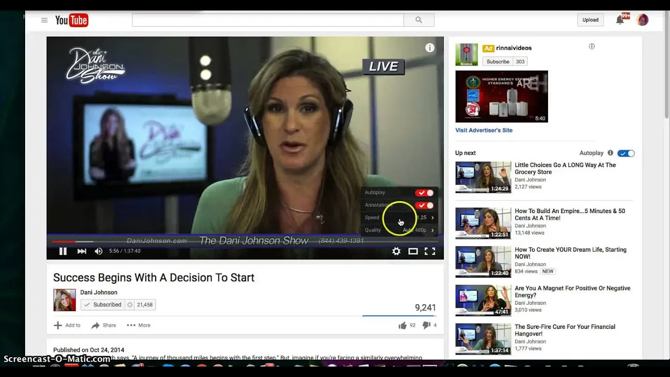Skip to the next video

82,251
